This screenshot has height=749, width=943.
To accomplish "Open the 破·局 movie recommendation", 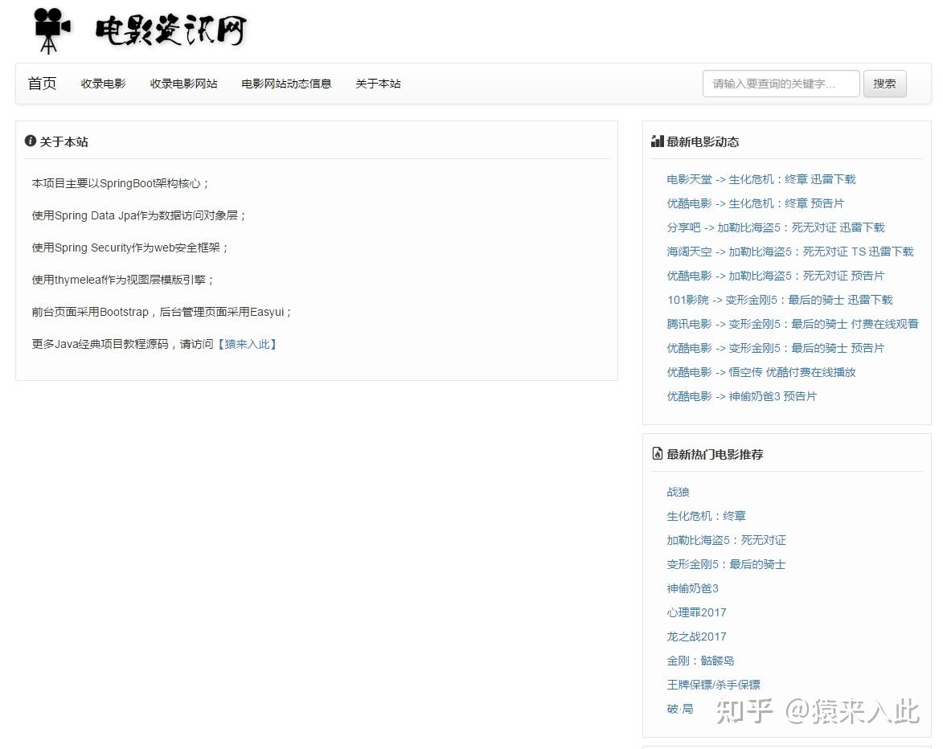I will tap(679, 708).
